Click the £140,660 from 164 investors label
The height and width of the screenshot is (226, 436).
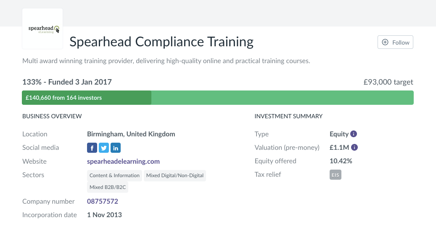(x=63, y=98)
